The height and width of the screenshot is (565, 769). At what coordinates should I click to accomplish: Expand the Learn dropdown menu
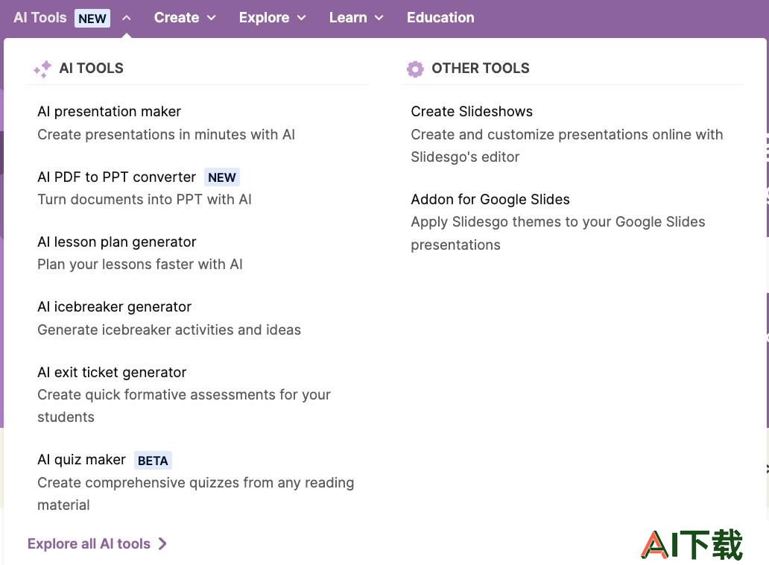click(356, 18)
